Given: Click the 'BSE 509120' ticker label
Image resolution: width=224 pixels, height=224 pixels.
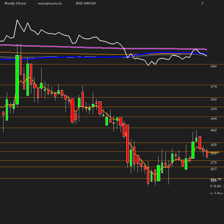Looking at the screenshot, I should point(86,4).
